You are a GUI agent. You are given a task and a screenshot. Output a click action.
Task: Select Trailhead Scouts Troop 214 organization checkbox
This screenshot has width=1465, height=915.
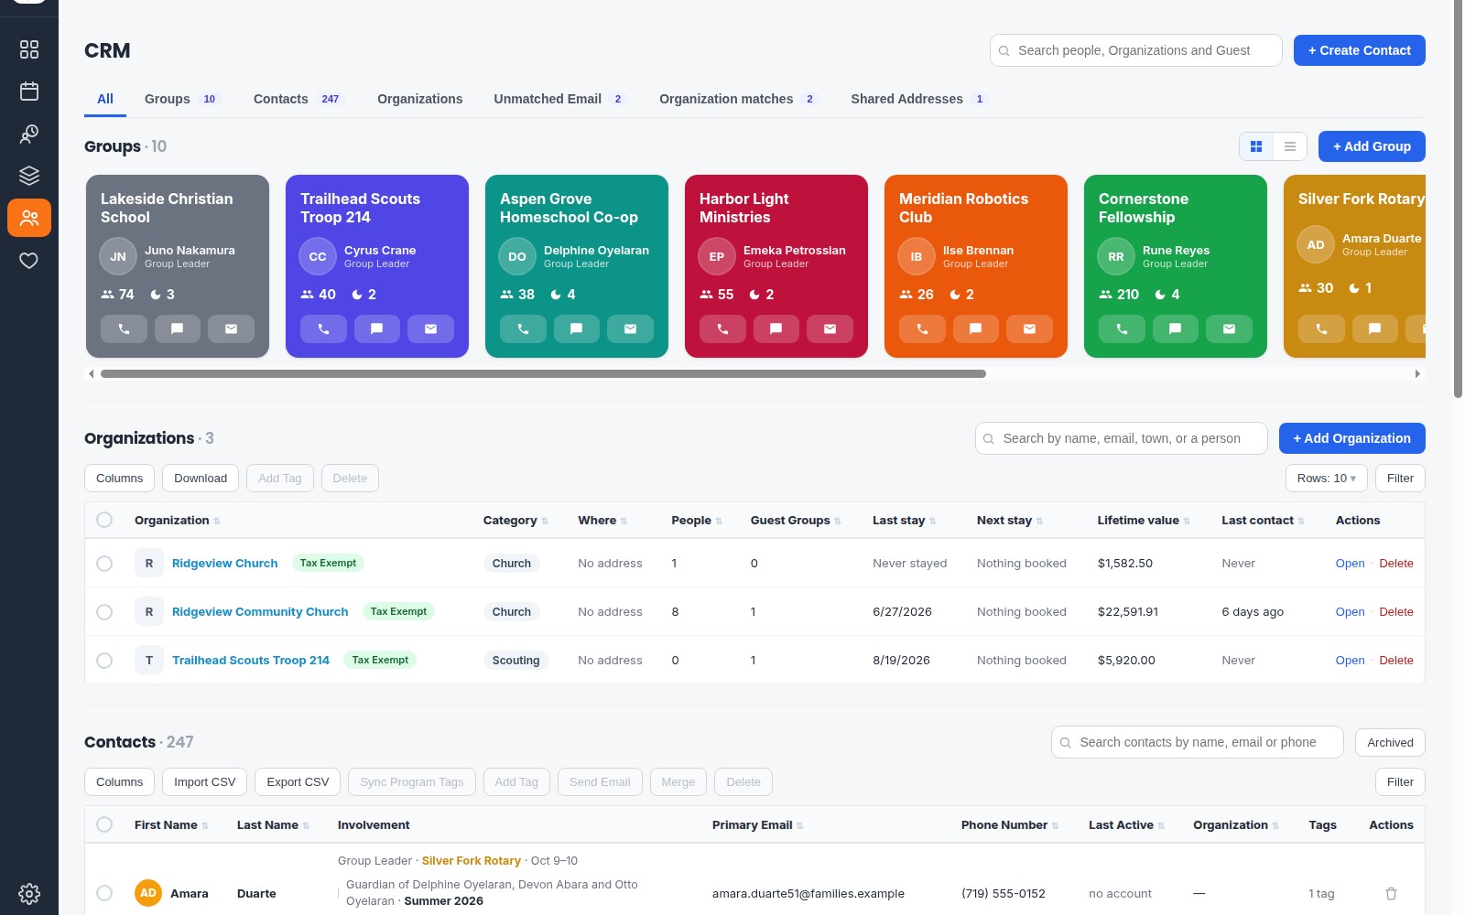pos(104,661)
